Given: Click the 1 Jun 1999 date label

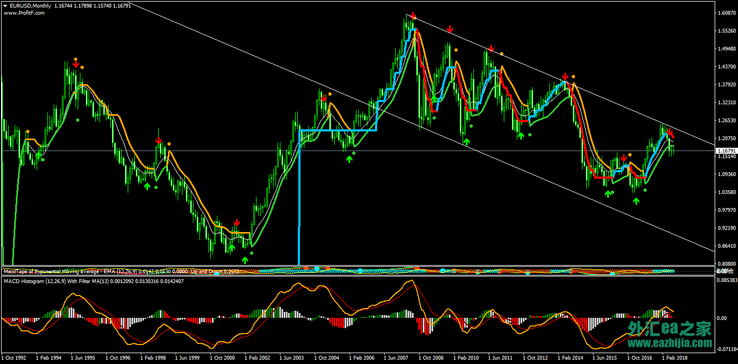Looking at the screenshot, I should (188, 359).
